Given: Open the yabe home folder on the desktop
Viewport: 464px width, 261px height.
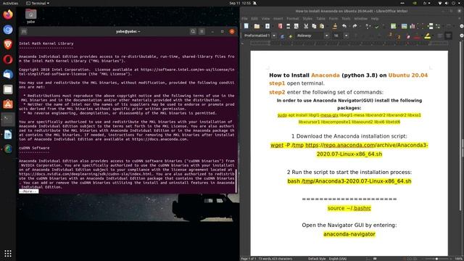Looking at the screenshot, I should point(30,16).
